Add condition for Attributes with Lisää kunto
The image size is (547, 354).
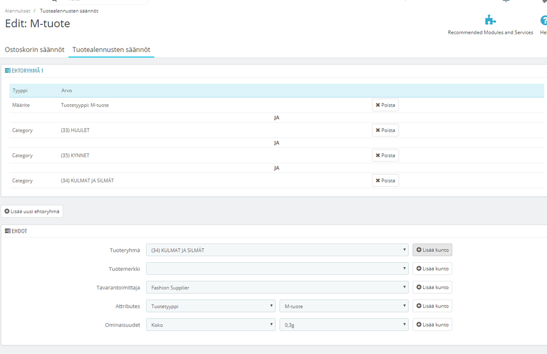(432, 306)
